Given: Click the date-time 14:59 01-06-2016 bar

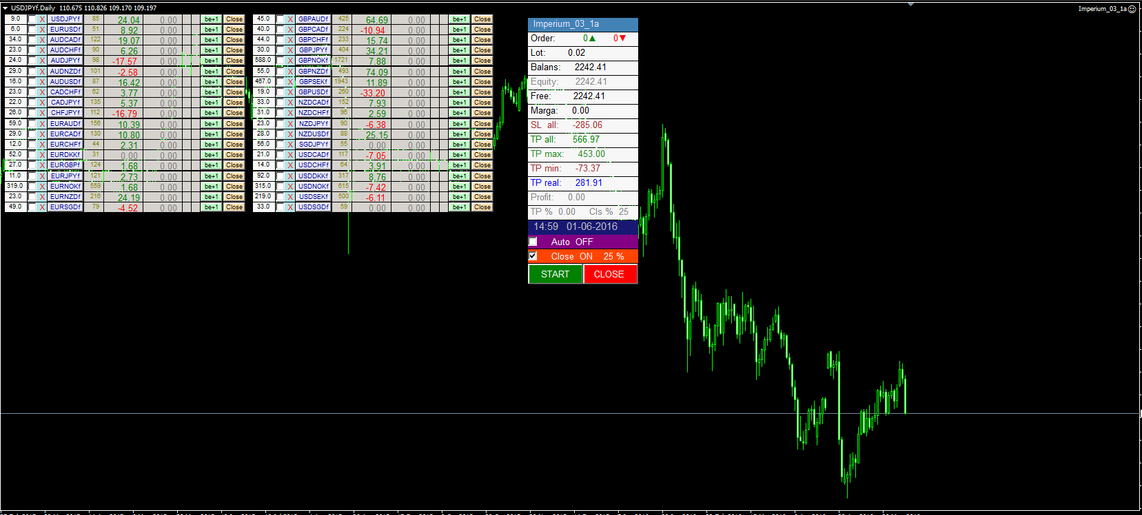Looking at the screenshot, I should tap(583, 227).
